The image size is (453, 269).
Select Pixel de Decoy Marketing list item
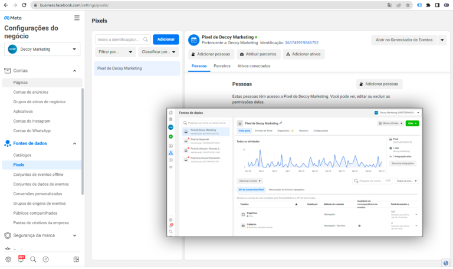137,68
